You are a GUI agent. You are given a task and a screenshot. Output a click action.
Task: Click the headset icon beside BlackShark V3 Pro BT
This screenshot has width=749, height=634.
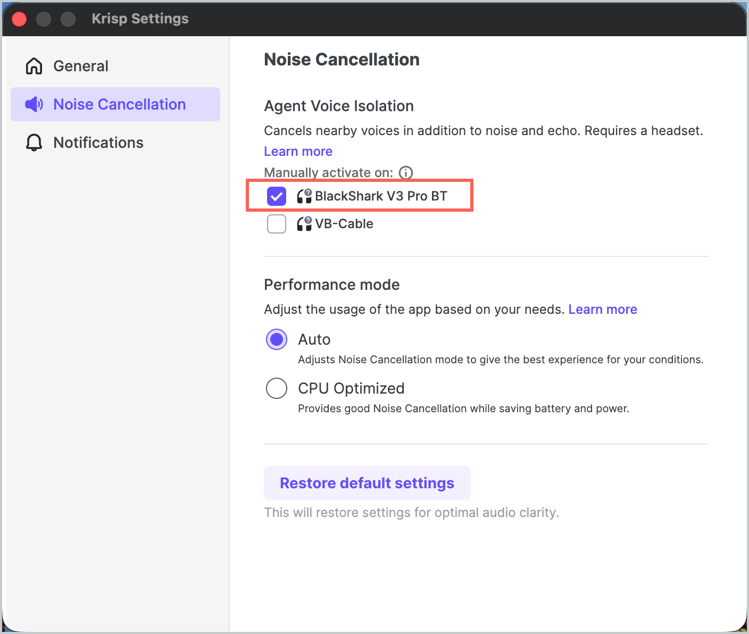click(x=304, y=196)
